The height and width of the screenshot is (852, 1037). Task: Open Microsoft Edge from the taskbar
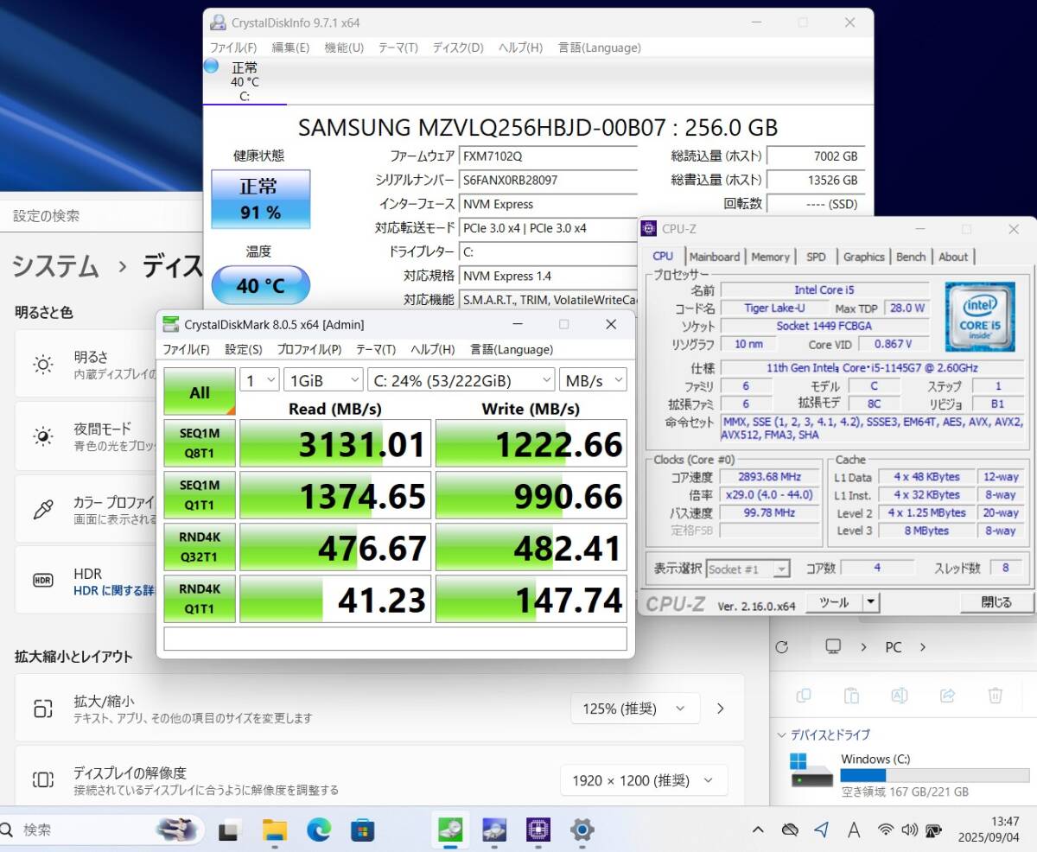click(319, 830)
